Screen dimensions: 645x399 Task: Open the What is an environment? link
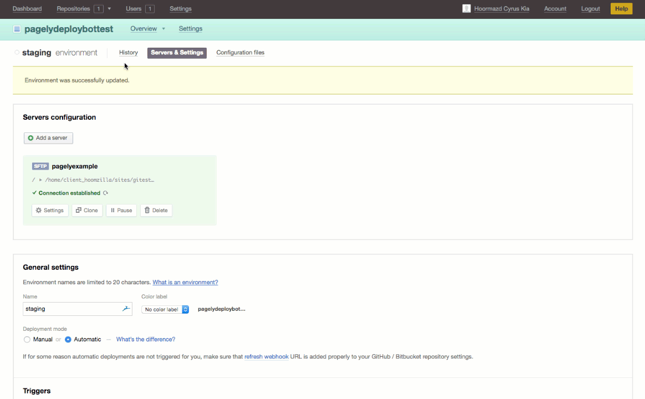(x=185, y=282)
